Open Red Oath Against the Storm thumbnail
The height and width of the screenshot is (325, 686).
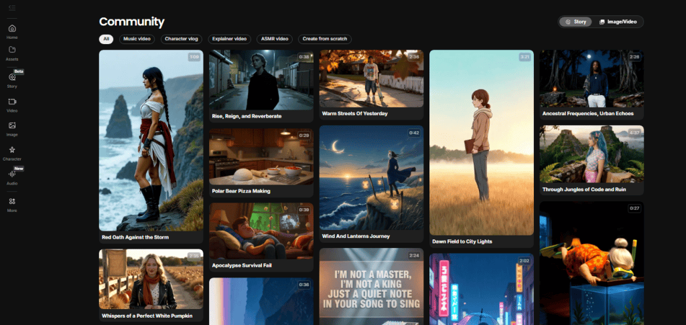coord(151,139)
